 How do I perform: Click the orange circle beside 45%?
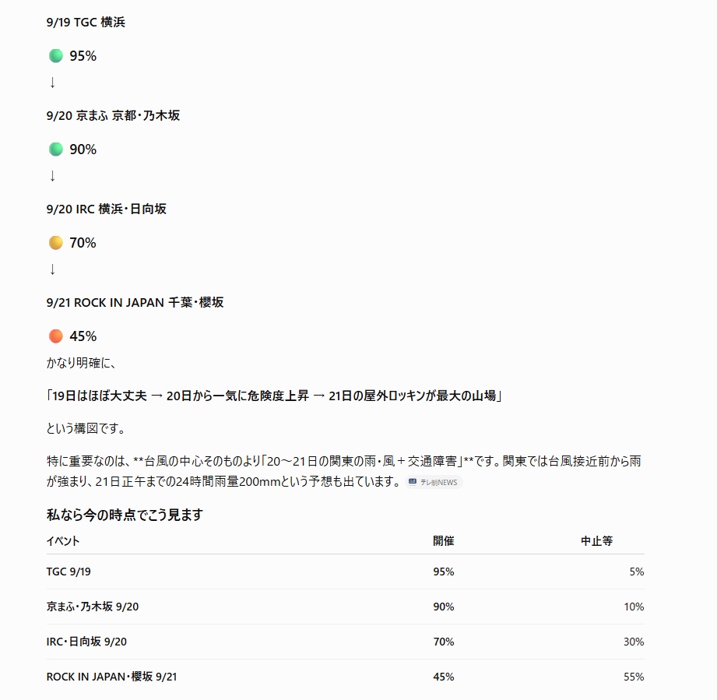[x=56, y=336]
